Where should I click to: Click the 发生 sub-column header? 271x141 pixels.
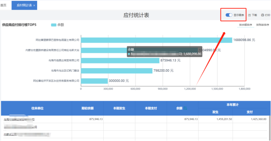coord(215,112)
